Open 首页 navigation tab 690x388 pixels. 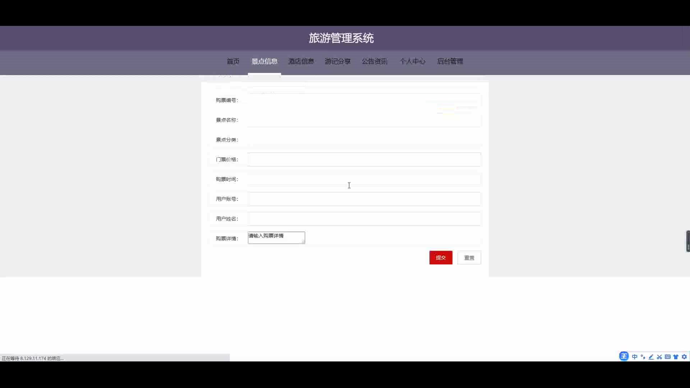[233, 61]
